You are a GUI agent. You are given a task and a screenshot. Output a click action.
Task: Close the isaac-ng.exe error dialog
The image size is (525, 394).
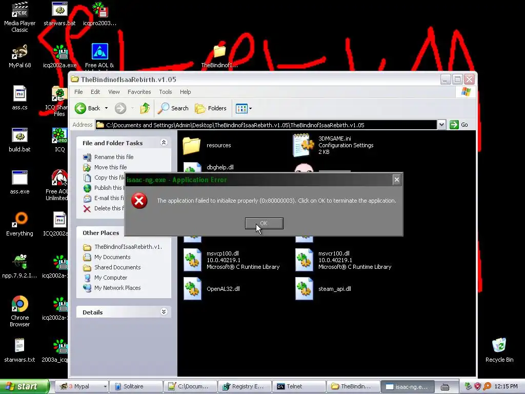[x=397, y=180]
